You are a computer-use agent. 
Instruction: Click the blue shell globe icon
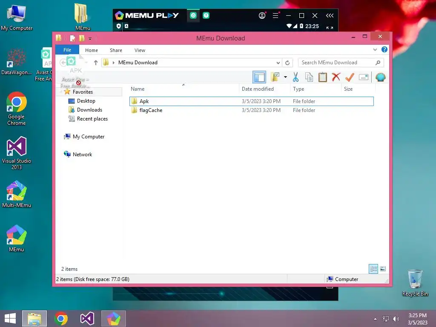tap(380, 77)
